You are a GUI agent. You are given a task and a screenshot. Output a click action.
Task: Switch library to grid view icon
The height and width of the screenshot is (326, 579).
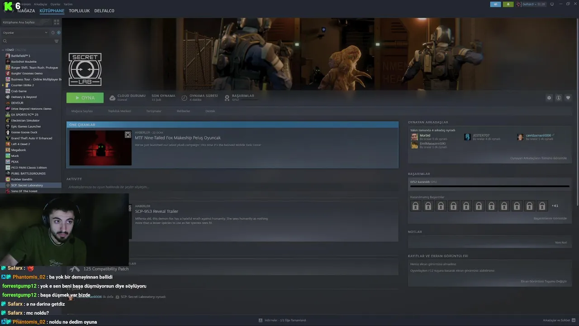coord(57,22)
